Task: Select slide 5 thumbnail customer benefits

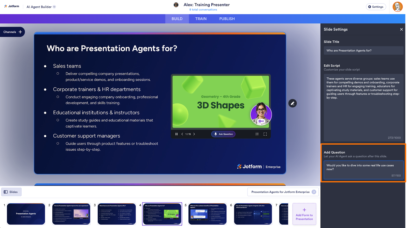Action: pos(208,214)
